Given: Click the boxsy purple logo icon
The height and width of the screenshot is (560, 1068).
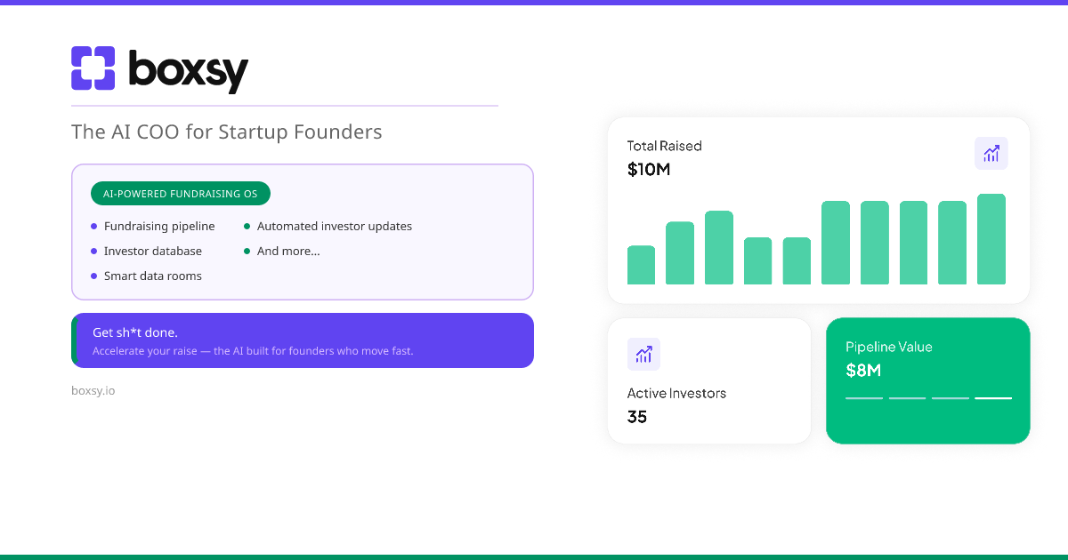Looking at the screenshot, I should point(93,68).
